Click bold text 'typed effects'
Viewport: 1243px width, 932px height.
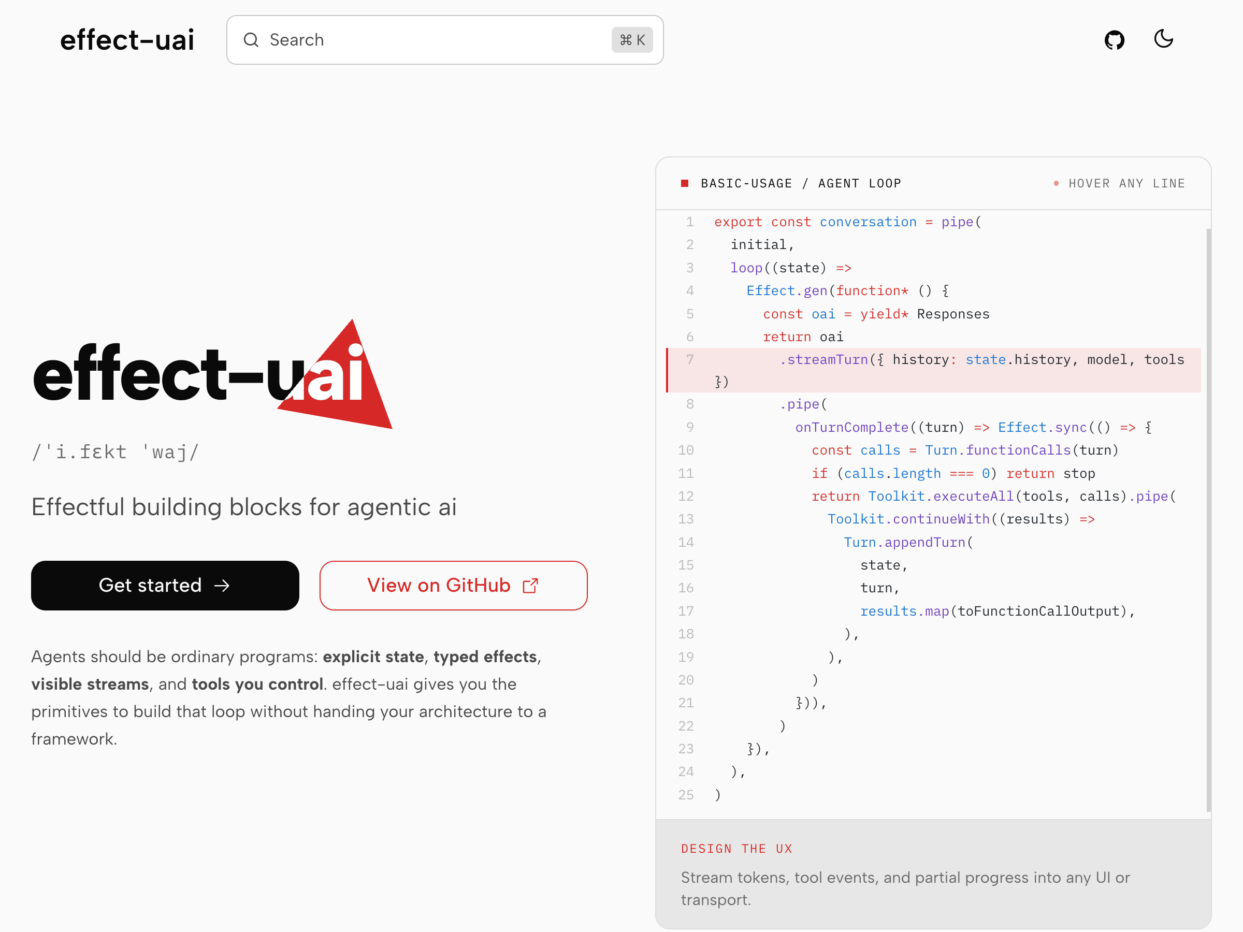[485, 656]
